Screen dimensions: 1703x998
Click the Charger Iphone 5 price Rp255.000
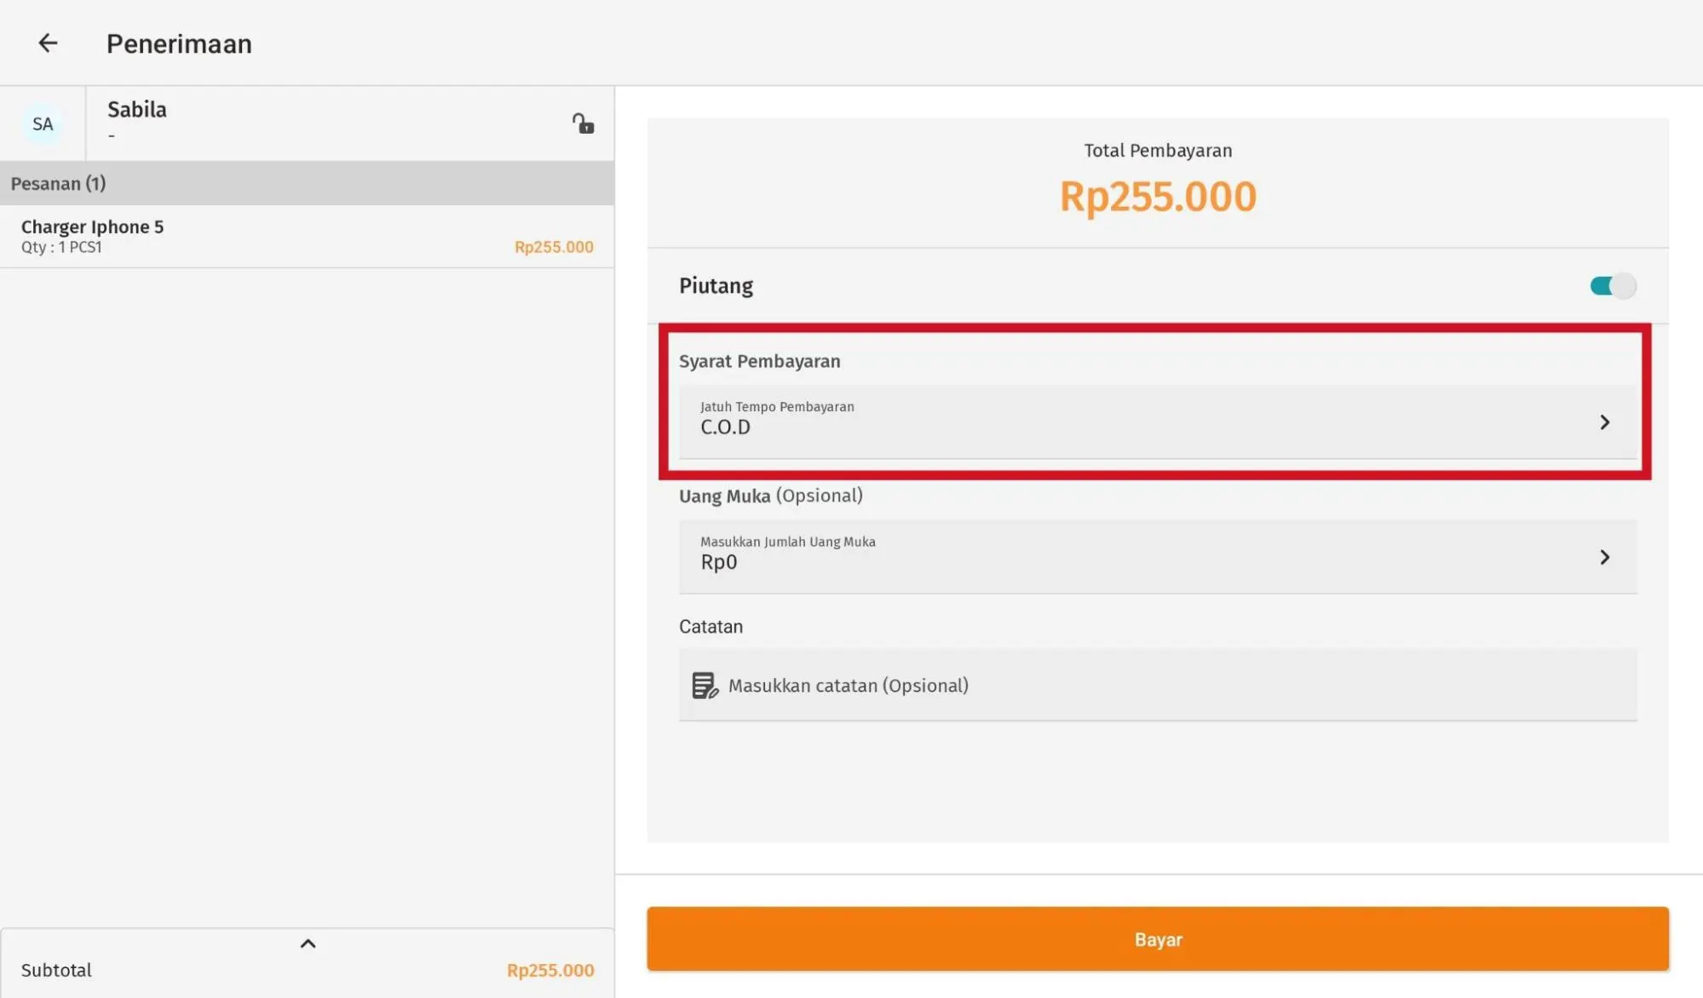click(x=554, y=247)
